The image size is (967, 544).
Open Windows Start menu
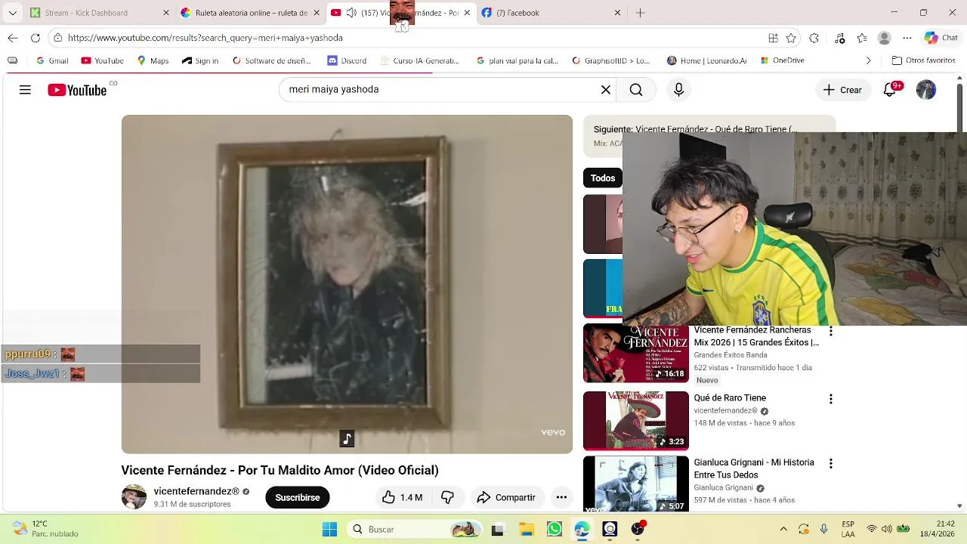tap(330, 530)
